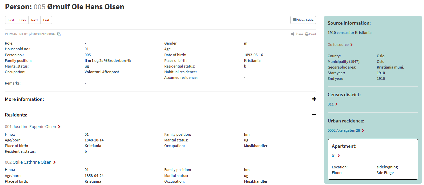This screenshot has width=424, height=185.
Task: Copy the permanent ID to clipboard
Action: (x=59, y=34)
